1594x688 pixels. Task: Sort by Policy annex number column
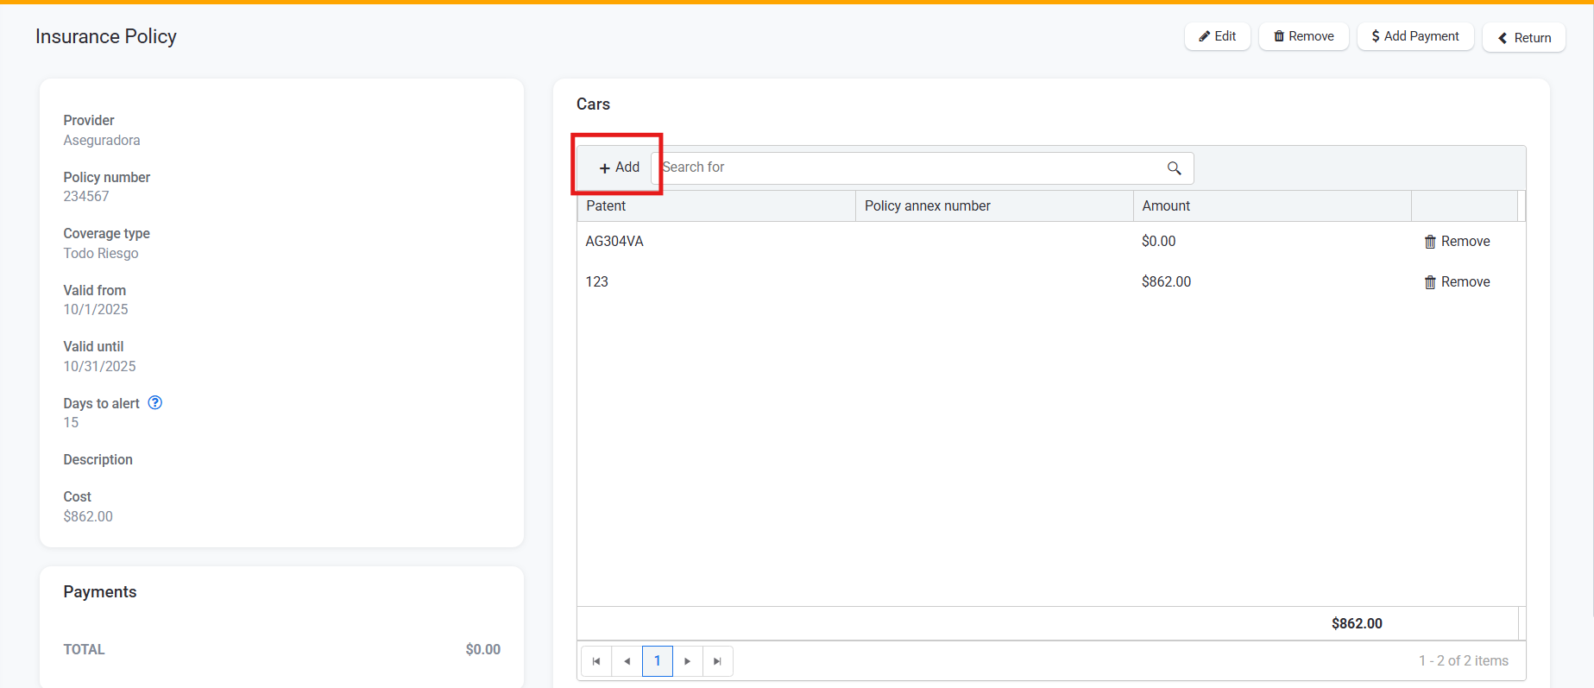pos(927,206)
